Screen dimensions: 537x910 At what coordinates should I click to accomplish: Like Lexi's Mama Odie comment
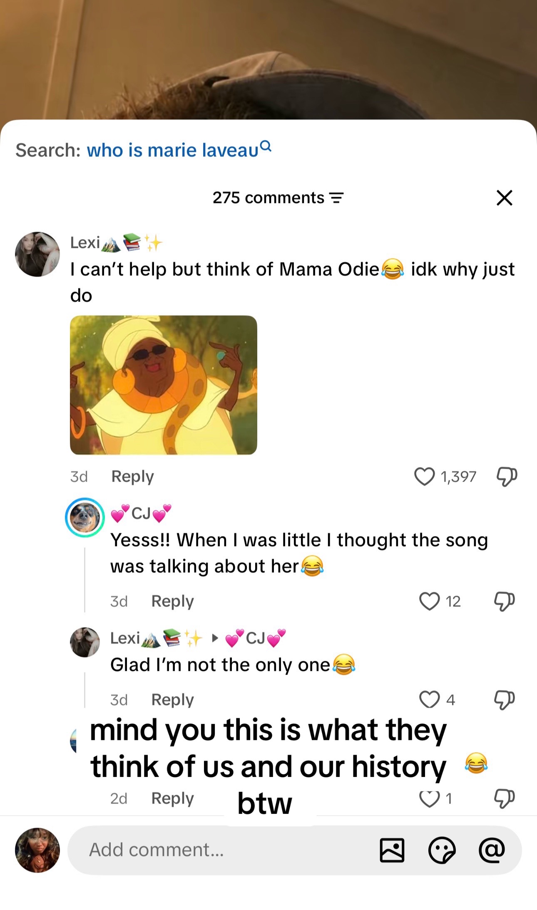point(424,477)
